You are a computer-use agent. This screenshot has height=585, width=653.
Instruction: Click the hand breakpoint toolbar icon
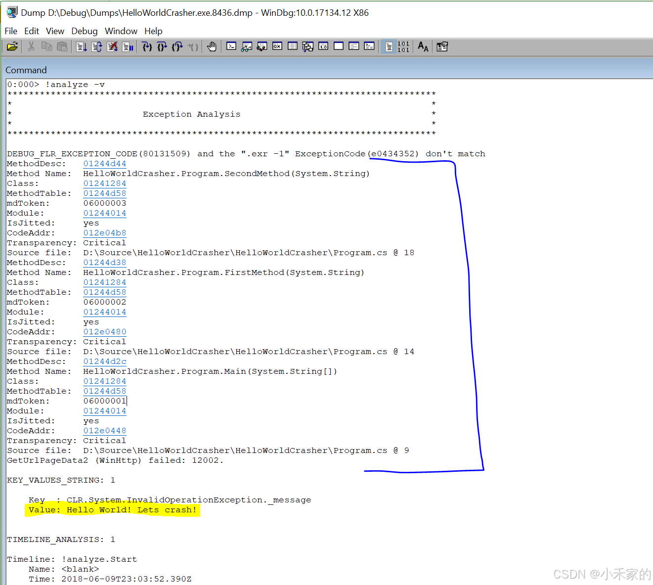[212, 46]
